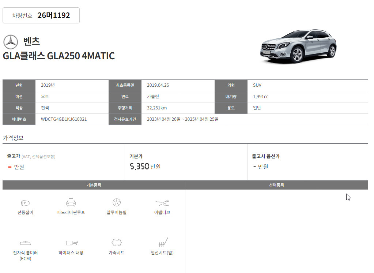The height and width of the screenshot is (273, 374).
Task: Click the license plate 26머1192 box
Action: click(41, 15)
